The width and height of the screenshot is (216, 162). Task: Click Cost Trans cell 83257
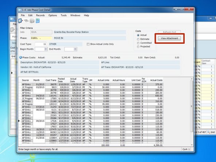click(x=51, y=135)
